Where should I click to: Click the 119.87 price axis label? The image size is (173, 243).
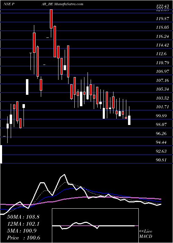tap(162, 19)
